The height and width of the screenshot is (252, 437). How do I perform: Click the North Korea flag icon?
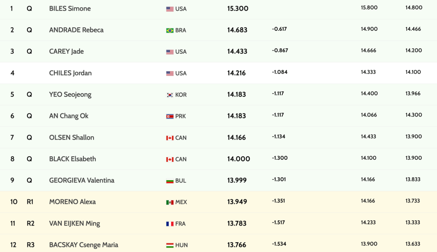coord(170,116)
